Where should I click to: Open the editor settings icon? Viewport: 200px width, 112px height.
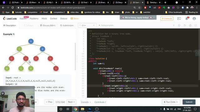[190, 26]
